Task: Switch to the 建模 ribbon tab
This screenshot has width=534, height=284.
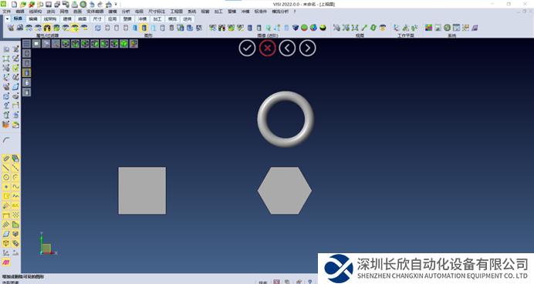Action: tap(67, 18)
